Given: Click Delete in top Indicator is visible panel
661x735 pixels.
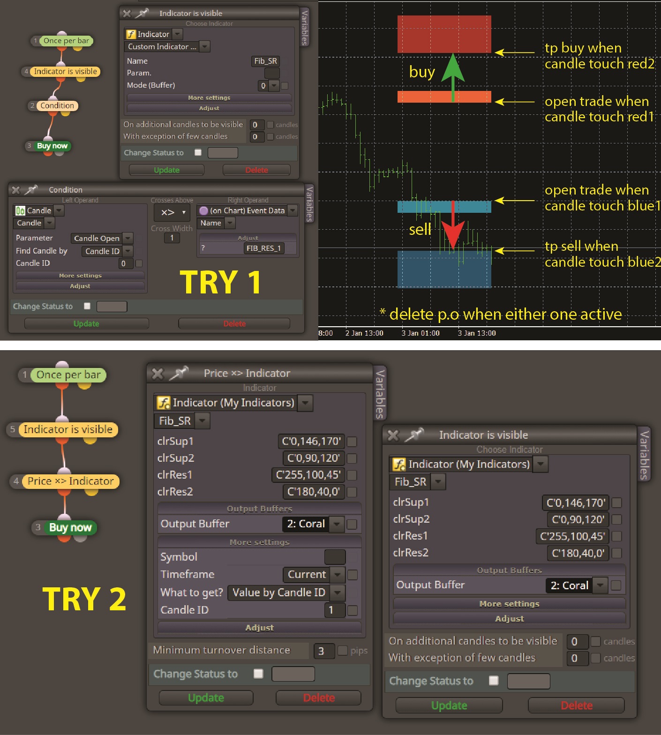Looking at the screenshot, I should [x=256, y=170].
